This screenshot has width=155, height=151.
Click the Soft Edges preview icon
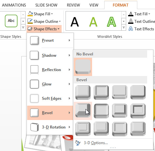34,98
